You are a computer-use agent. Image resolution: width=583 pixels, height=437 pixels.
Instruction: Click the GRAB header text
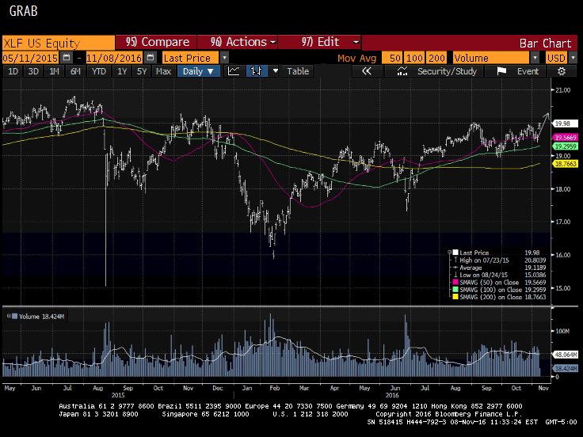[24, 11]
